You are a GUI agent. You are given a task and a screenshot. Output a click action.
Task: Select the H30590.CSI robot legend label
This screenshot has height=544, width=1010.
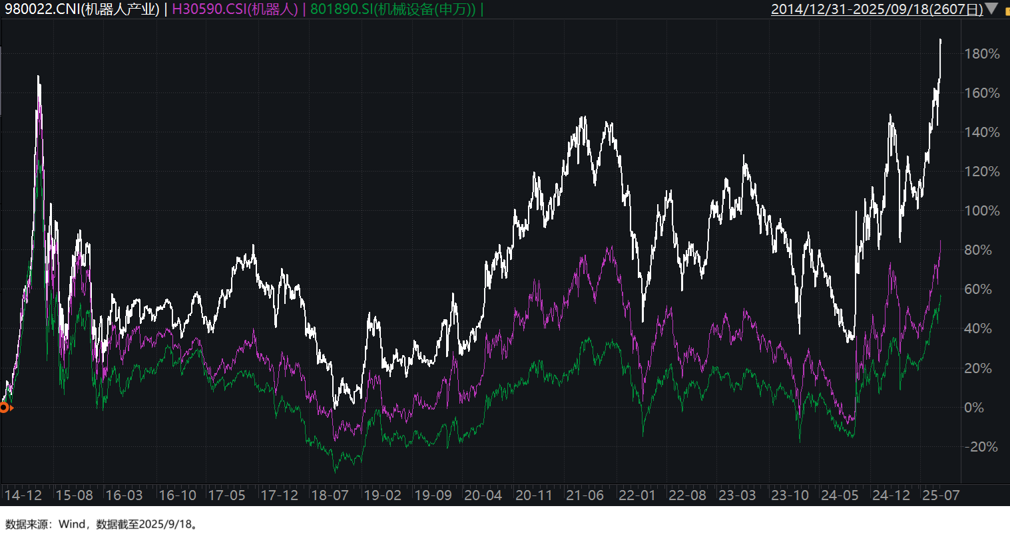tap(235, 9)
